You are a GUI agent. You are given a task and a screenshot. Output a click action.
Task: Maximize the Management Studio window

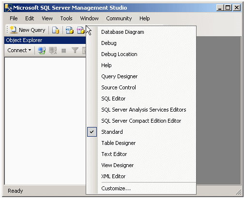click(x=228, y=8)
